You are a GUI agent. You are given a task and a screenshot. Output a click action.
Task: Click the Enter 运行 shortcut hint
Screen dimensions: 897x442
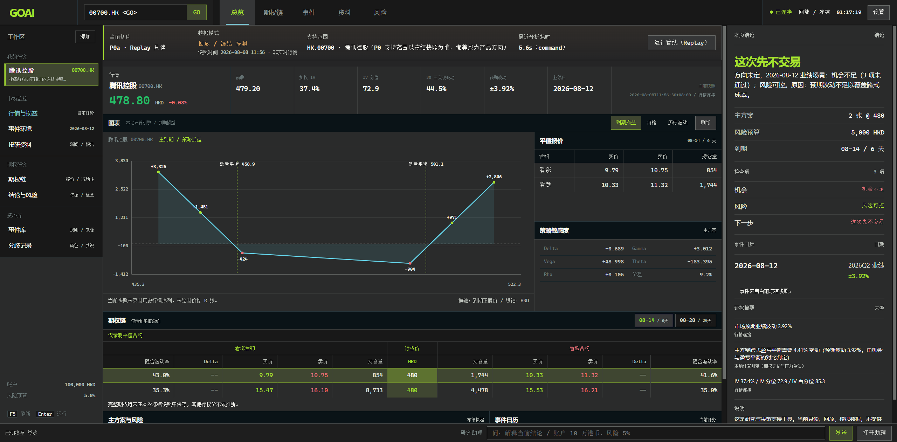(51, 414)
